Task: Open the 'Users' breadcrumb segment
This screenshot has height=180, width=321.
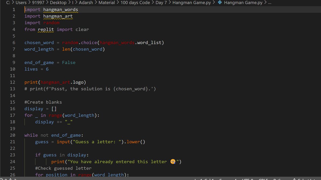Action: pyautogui.click(x=21, y=3)
